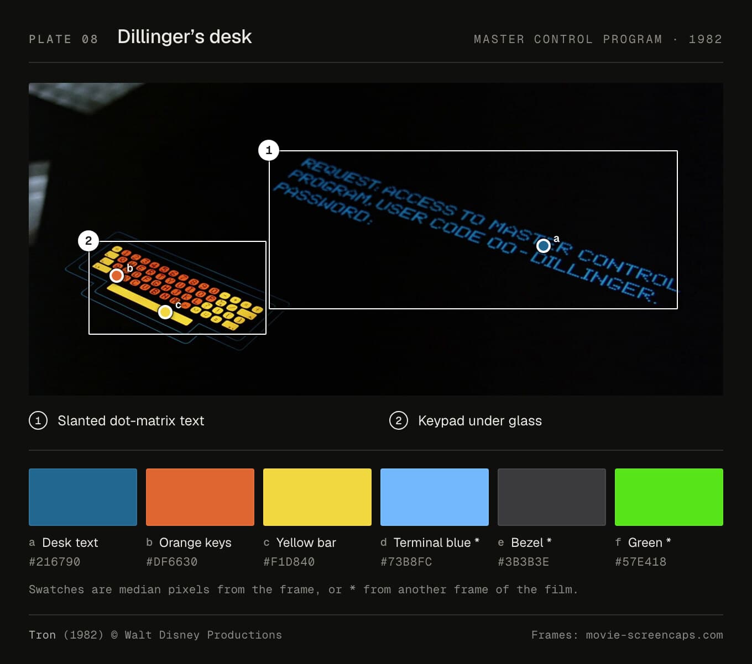Screen dimensions: 752x664
Task: Click "MASTER CONTROL PROGRAM · 1982" header text
Action: pos(598,39)
